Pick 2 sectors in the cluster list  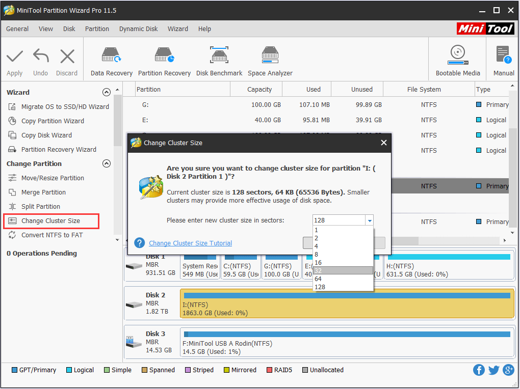coord(343,238)
